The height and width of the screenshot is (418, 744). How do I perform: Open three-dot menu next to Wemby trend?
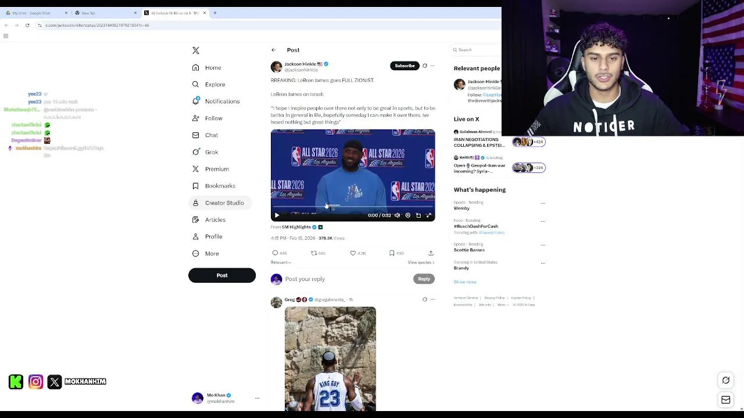click(543, 203)
